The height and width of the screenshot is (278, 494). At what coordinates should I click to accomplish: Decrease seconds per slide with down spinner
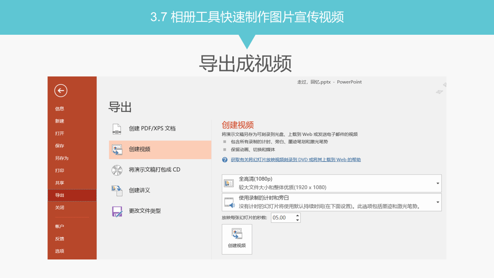(x=298, y=220)
